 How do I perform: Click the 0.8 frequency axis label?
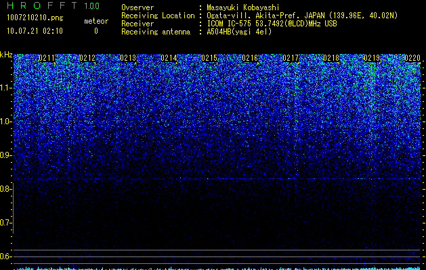(x=5, y=189)
